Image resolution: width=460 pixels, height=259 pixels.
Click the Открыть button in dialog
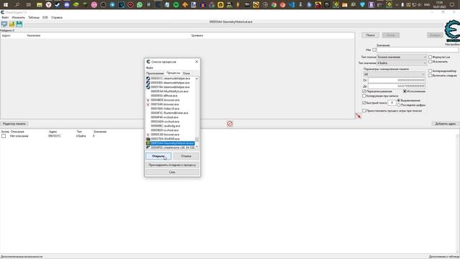[x=158, y=156]
